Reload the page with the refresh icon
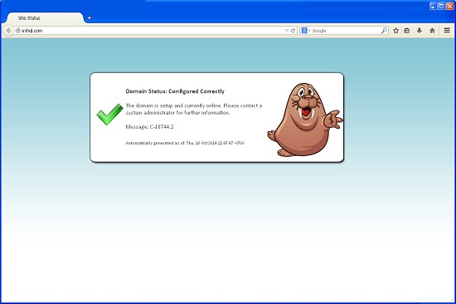This screenshot has width=456, height=304. [293, 30]
